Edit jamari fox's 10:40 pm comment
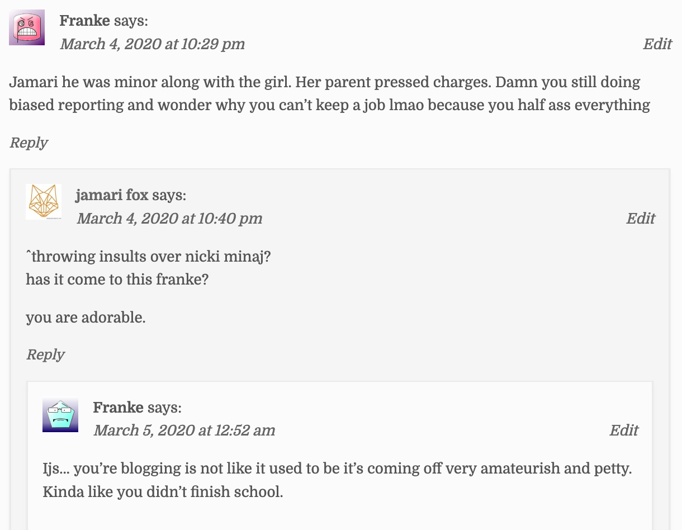The width and height of the screenshot is (682, 530). point(640,219)
